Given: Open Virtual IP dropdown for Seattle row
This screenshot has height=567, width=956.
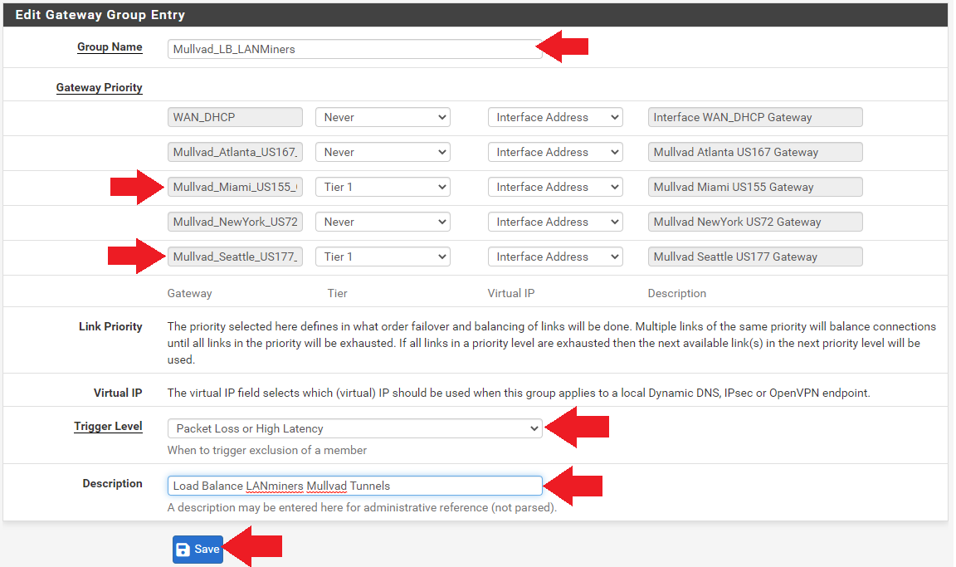Looking at the screenshot, I should coord(555,257).
